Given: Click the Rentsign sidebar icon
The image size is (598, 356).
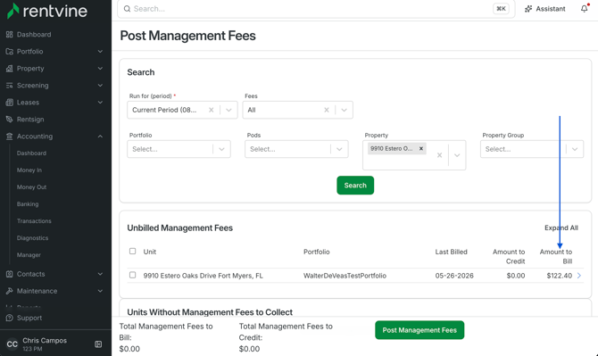Looking at the screenshot, I should click(x=10, y=120).
